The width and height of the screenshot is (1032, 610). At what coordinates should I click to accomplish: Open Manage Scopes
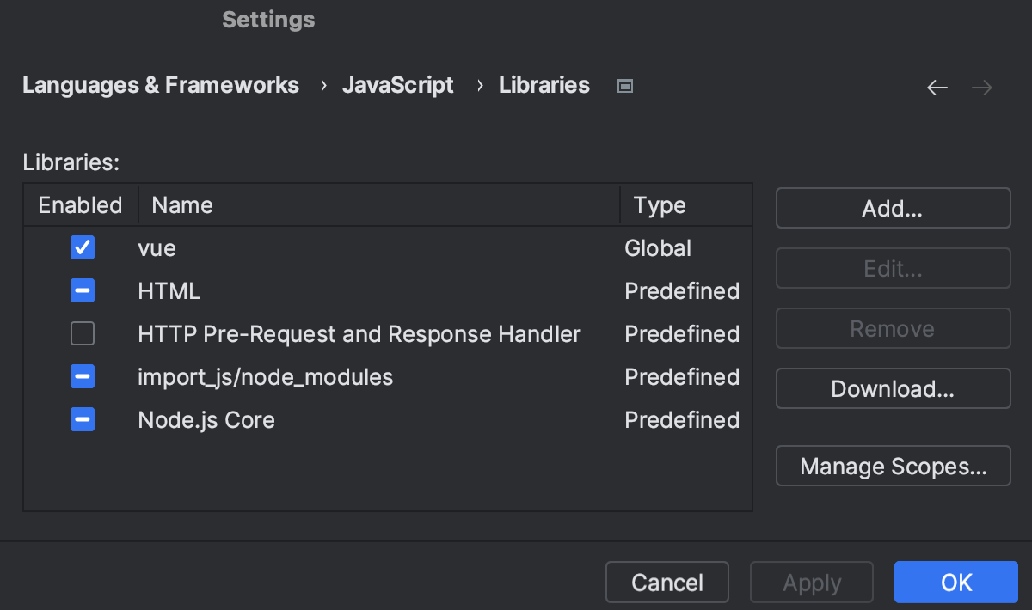[893, 466]
